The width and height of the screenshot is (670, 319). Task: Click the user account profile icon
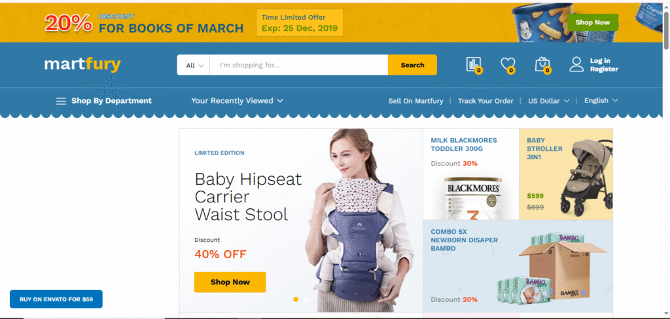pyautogui.click(x=576, y=64)
